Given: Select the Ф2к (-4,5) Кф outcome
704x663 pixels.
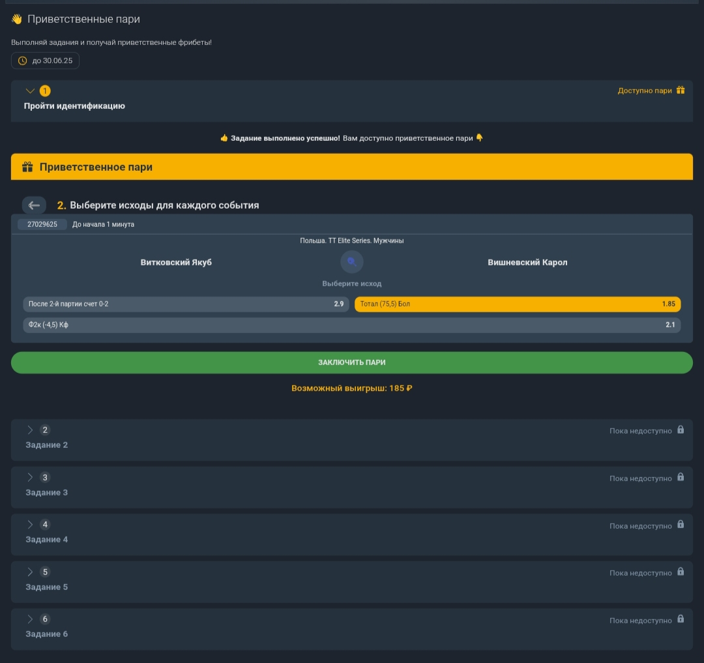Looking at the screenshot, I should pyautogui.click(x=352, y=325).
